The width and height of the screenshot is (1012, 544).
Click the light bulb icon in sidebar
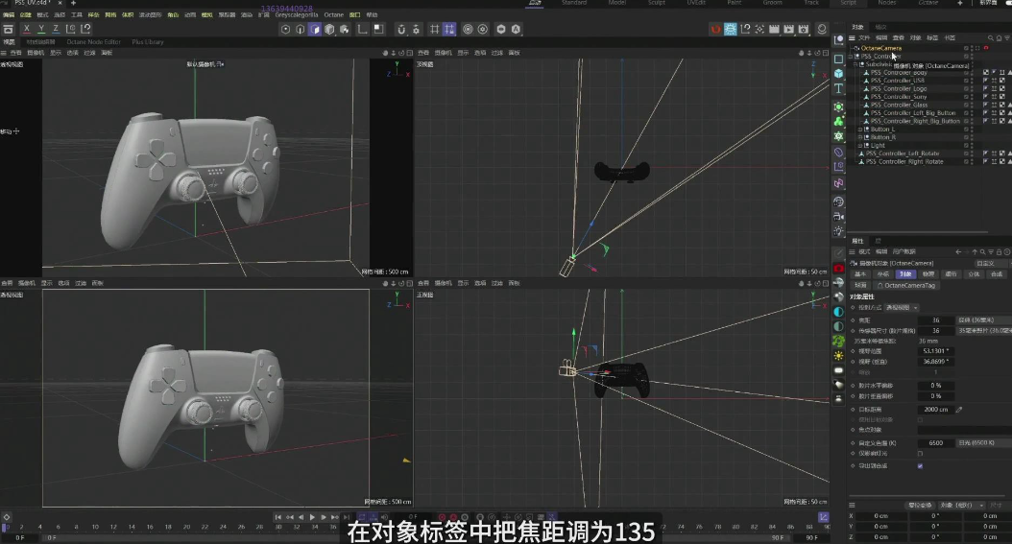coord(838,231)
